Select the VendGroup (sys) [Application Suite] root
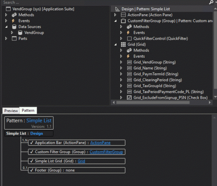The image size is (217, 186). [43, 9]
